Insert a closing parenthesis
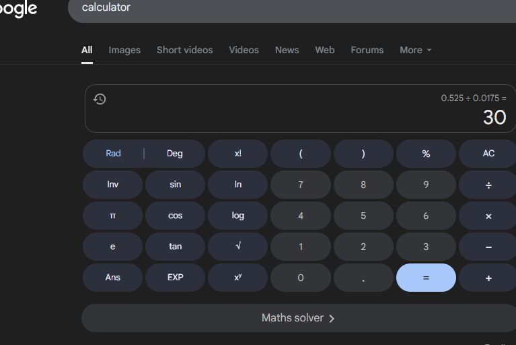This screenshot has width=516, height=345. click(x=363, y=154)
